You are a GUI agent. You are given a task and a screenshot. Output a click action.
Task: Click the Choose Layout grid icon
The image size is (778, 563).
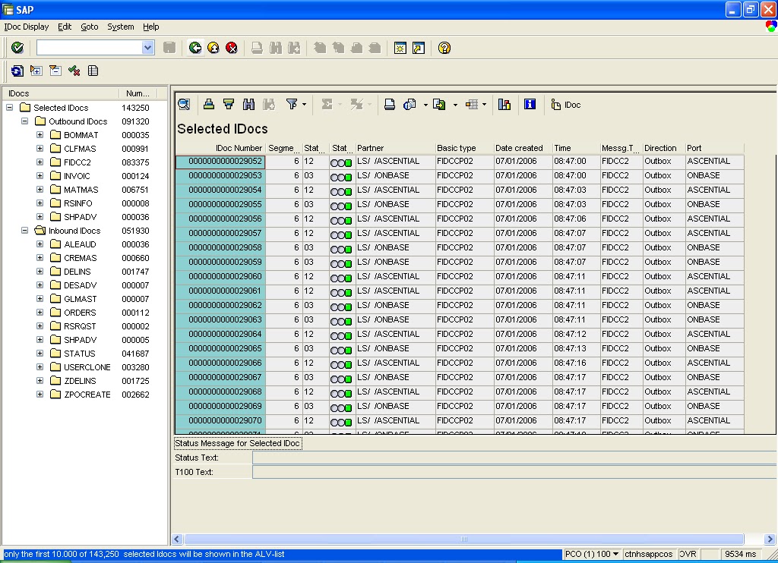click(471, 104)
